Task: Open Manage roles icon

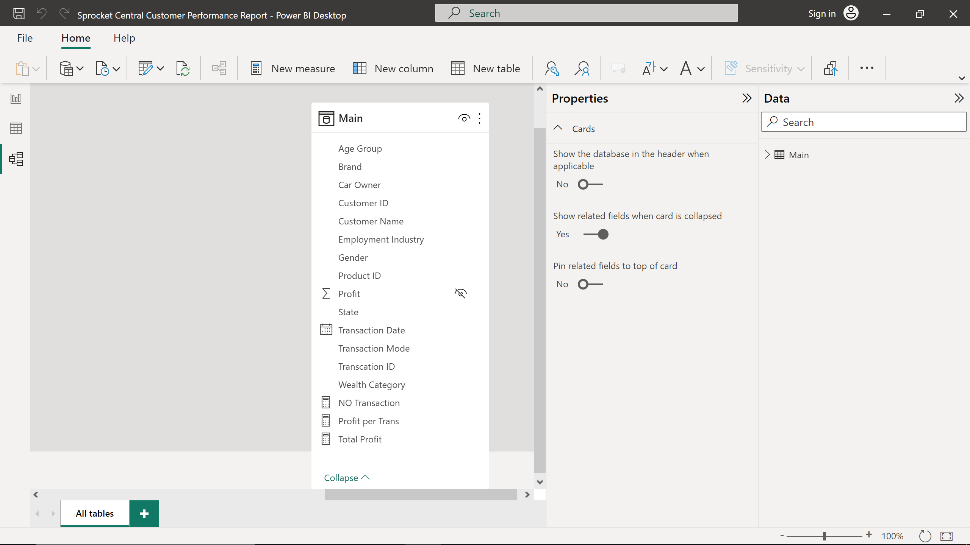Action: (552, 69)
